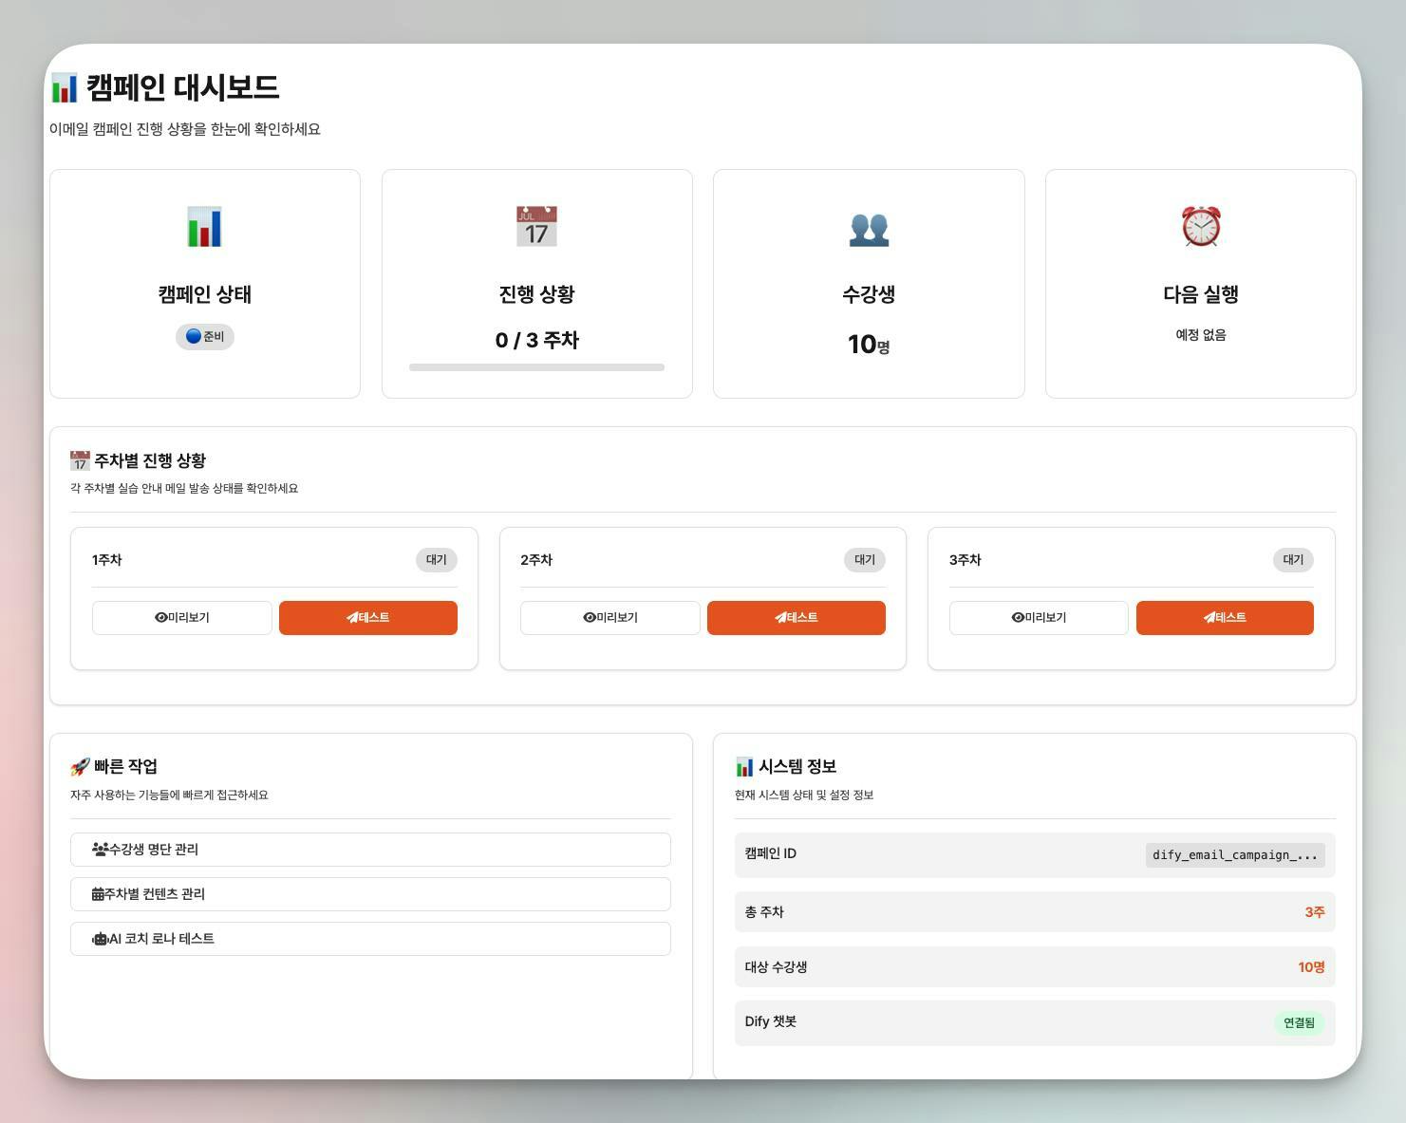This screenshot has width=1406, height=1123.
Task: Click the 1주차 card heading
Action: click(x=107, y=560)
